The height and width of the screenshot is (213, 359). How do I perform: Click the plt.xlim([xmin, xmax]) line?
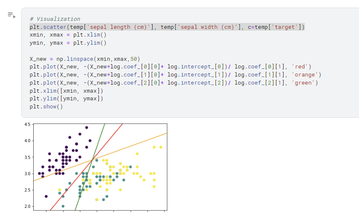67,91
